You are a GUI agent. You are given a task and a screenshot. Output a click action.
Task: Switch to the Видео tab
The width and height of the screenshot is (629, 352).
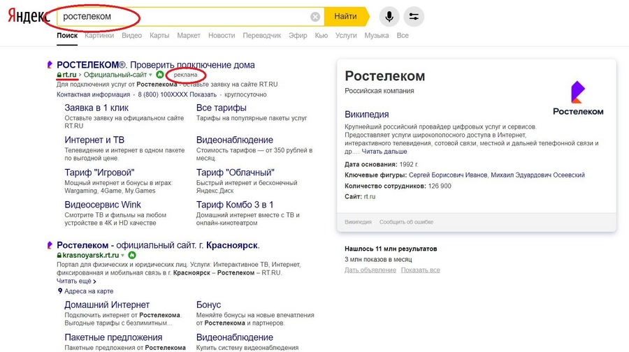(x=131, y=36)
